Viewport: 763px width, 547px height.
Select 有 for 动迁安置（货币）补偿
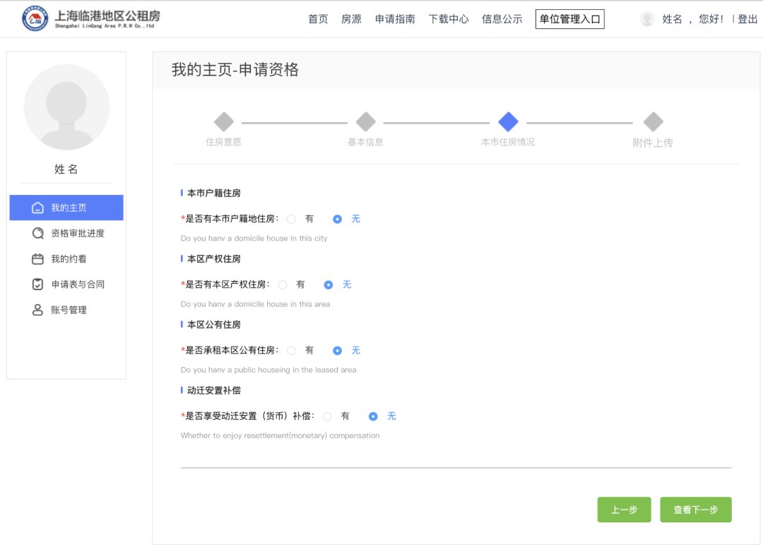pos(327,416)
